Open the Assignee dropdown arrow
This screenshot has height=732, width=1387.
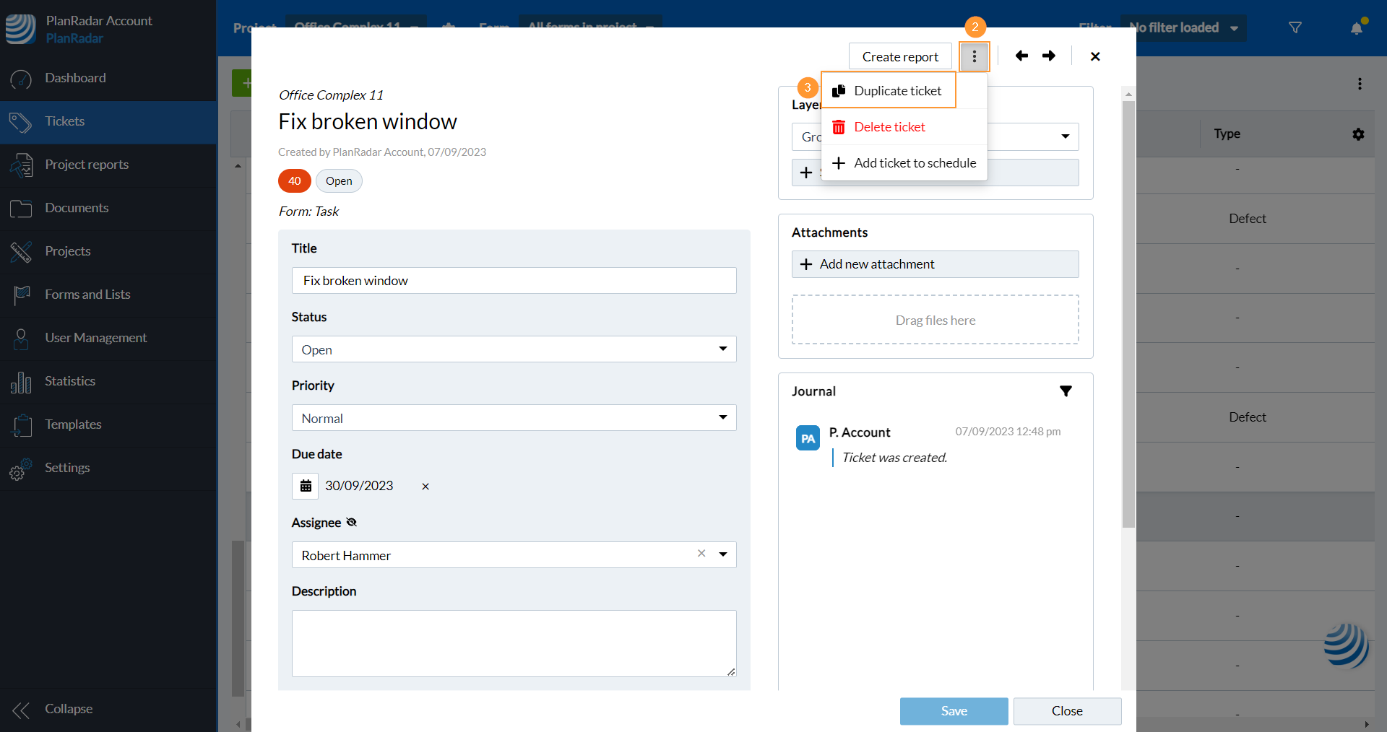(x=723, y=554)
